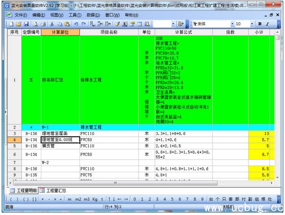Click the printer icon to print
The height and width of the screenshot is (215, 285).
(x=43, y=24)
